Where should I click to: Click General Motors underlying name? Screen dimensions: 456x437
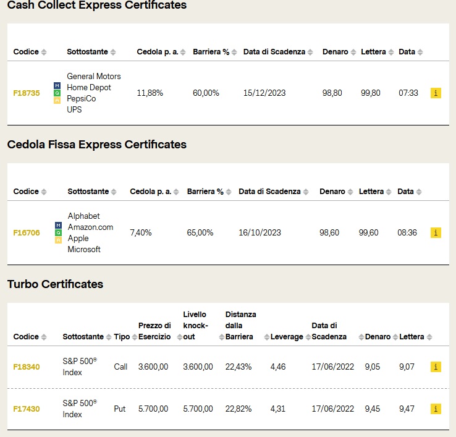(x=94, y=76)
